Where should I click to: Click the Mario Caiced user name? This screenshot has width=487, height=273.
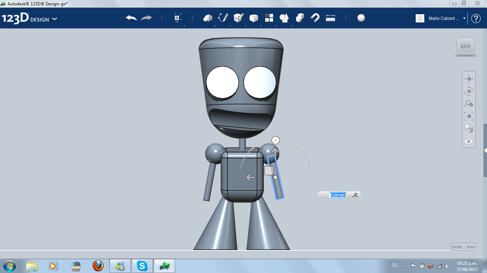pyautogui.click(x=444, y=18)
